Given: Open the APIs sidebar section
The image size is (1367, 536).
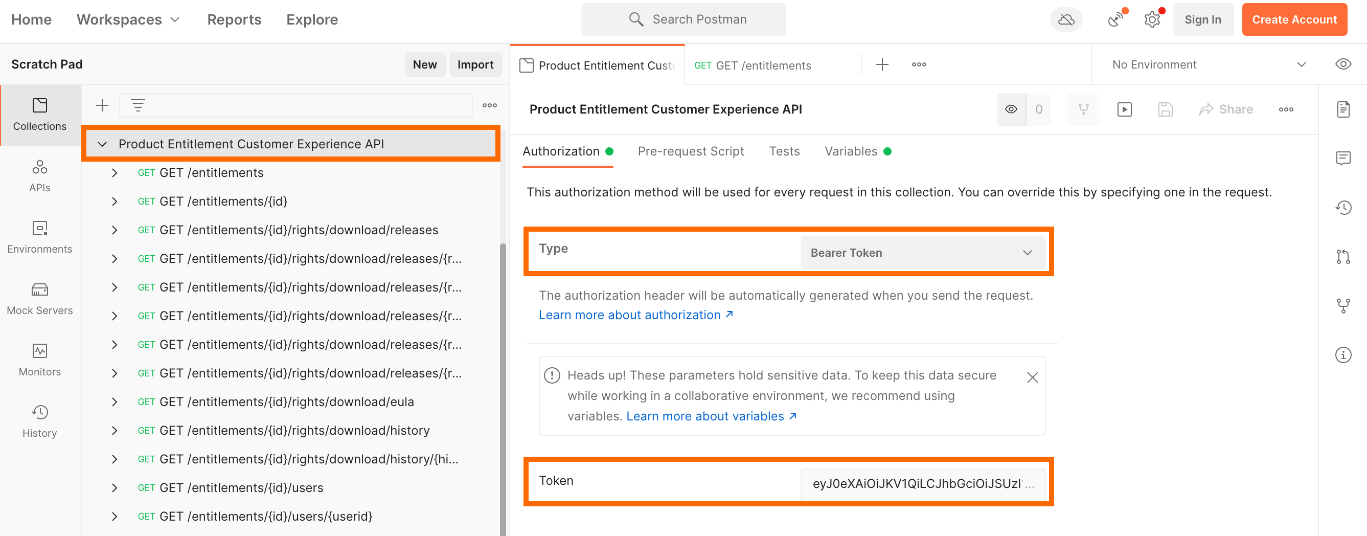Looking at the screenshot, I should click(x=40, y=176).
